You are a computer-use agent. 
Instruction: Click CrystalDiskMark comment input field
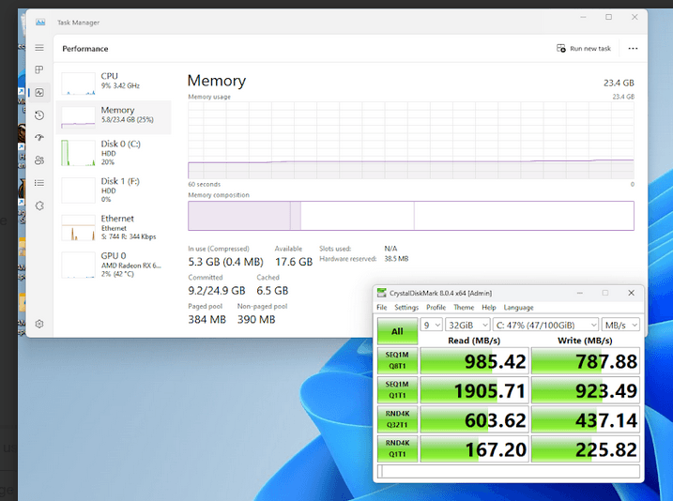coord(509,471)
